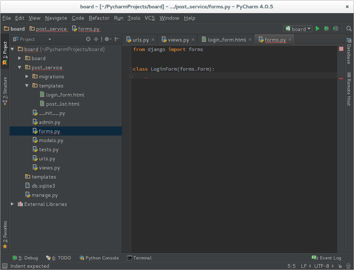Run board with coverage
Image resolution: width=354 pixels, height=270 pixels.
(x=336, y=29)
